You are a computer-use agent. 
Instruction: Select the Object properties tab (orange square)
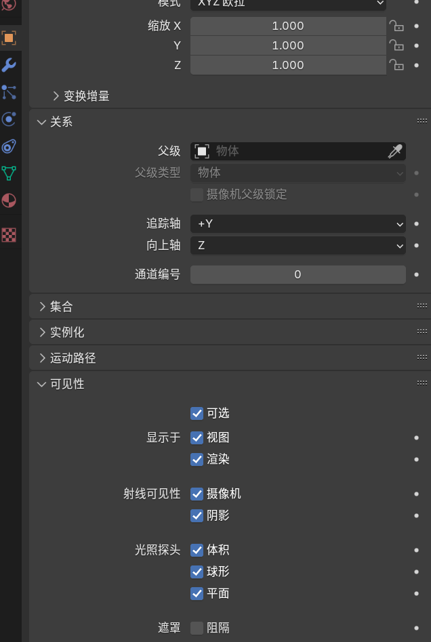pos(10,39)
